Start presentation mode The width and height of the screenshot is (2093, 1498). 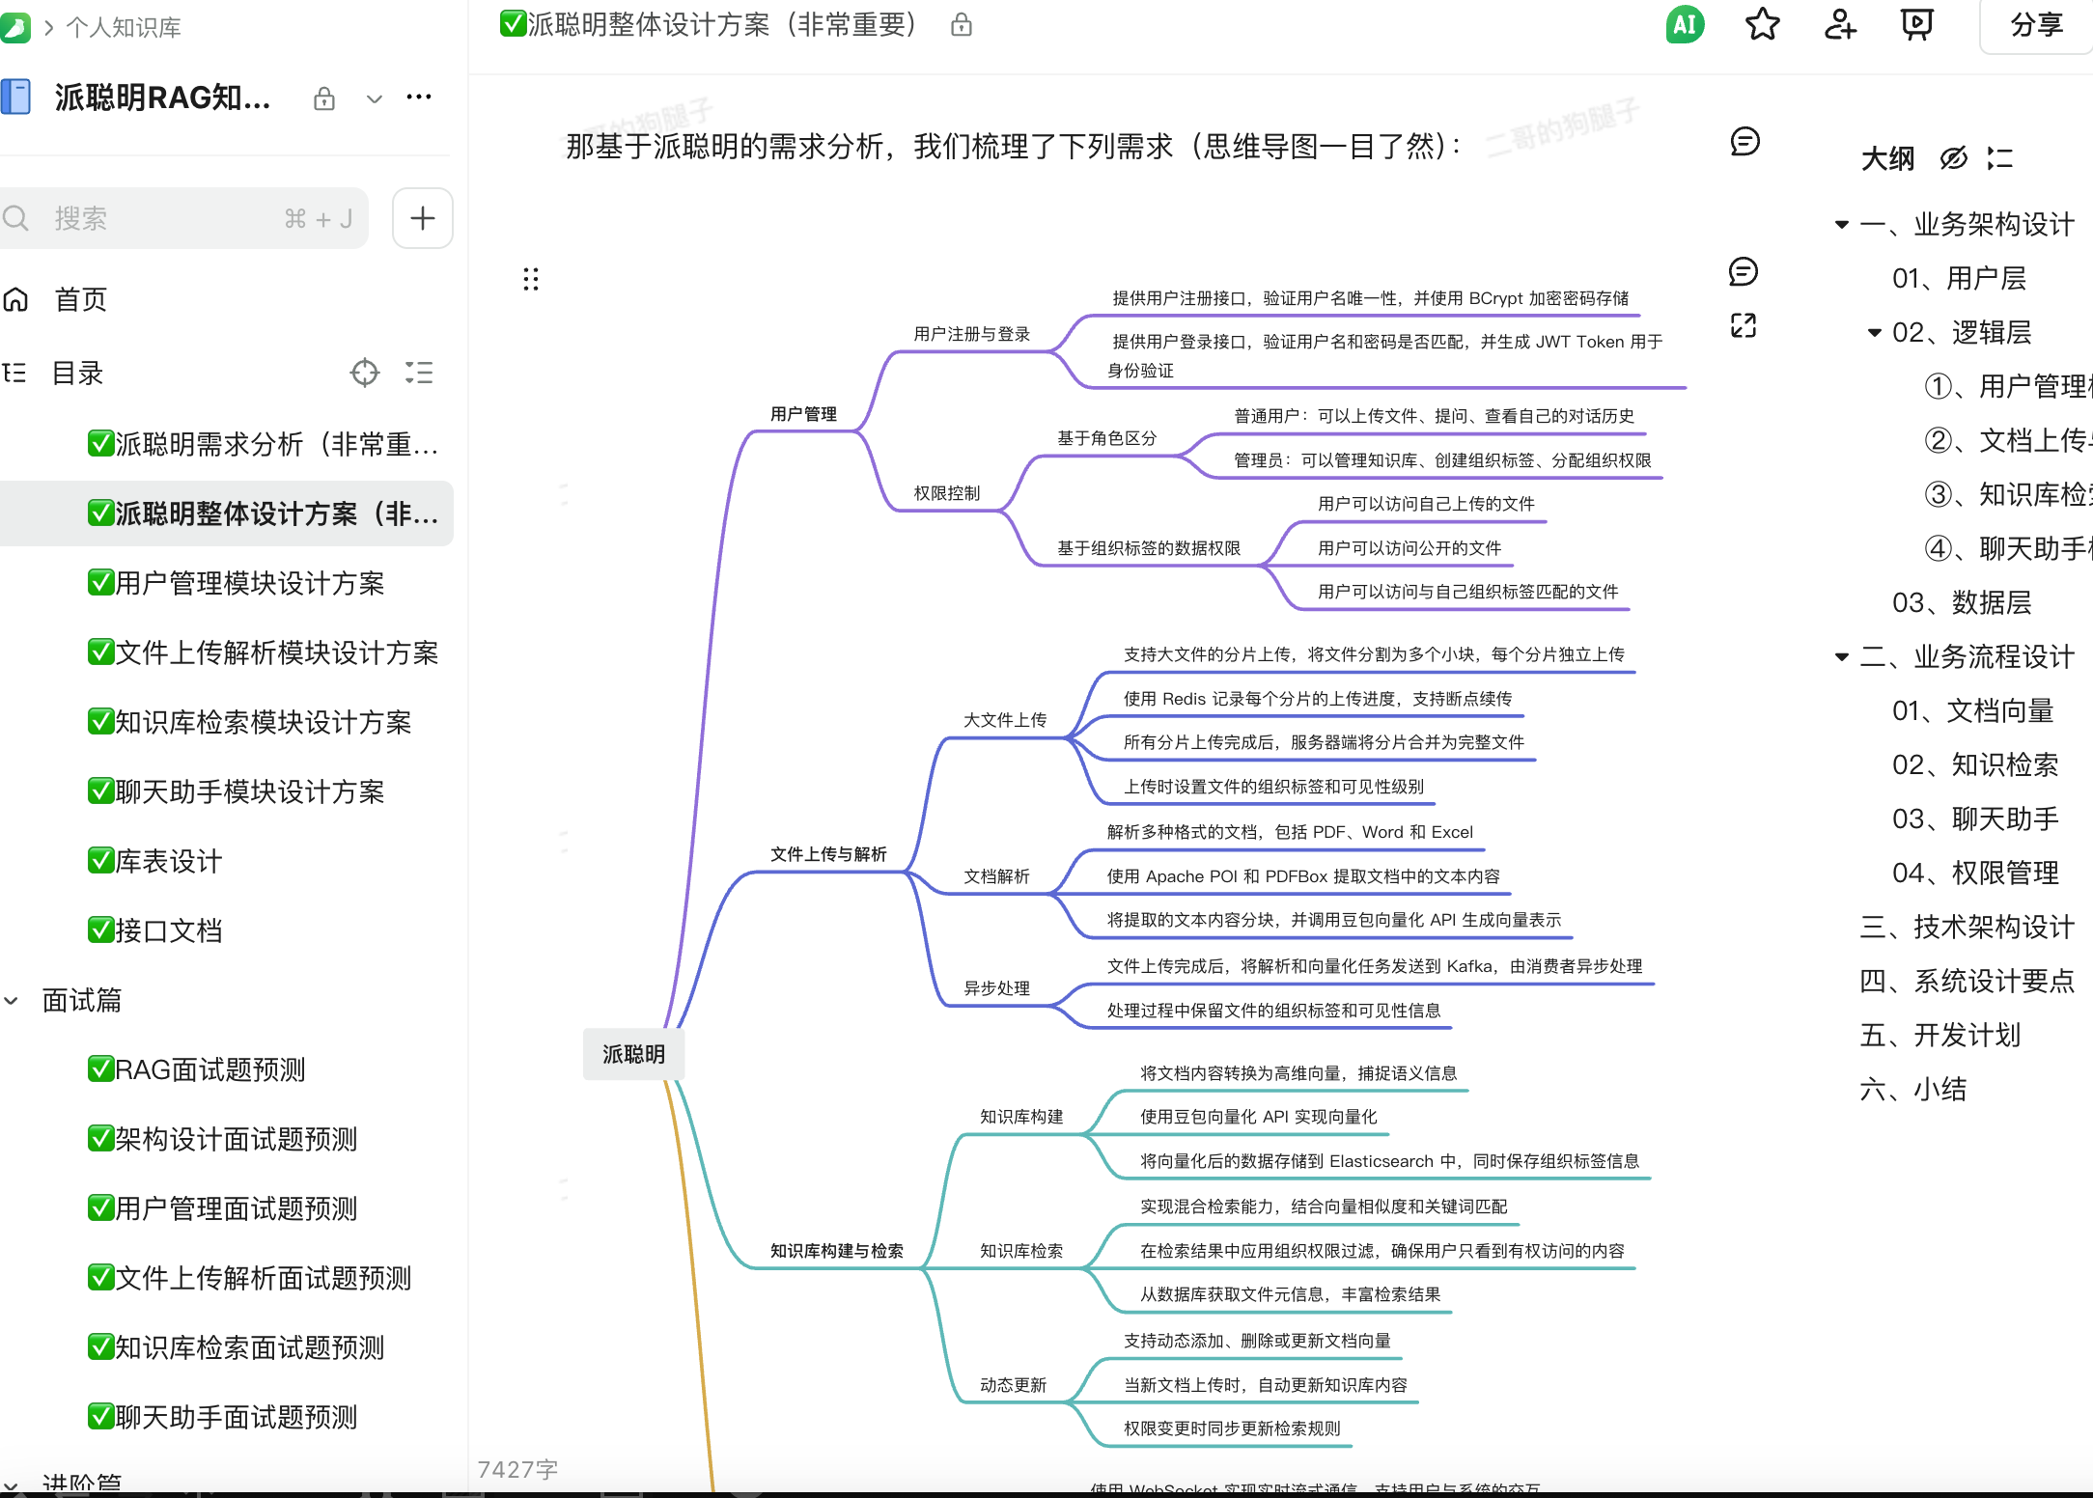(1916, 25)
